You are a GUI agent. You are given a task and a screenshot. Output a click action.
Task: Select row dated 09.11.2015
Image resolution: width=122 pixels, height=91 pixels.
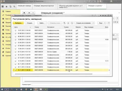tap(61, 67)
